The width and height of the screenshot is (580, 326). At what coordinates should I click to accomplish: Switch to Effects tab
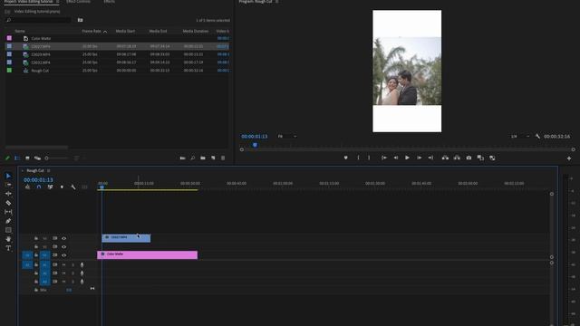click(x=109, y=2)
